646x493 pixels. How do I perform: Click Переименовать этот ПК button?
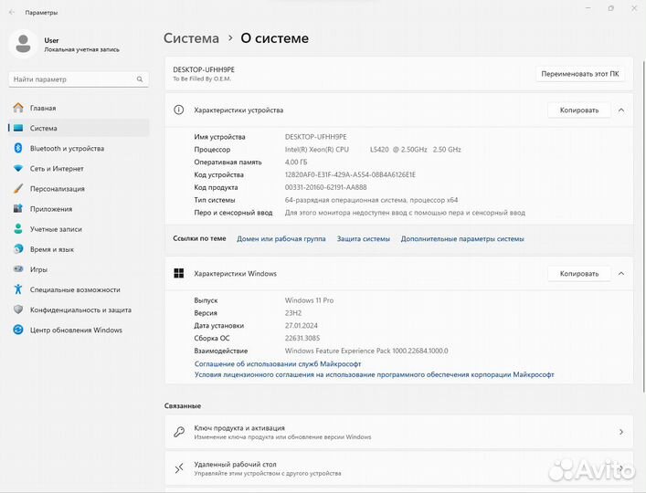click(x=580, y=74)
